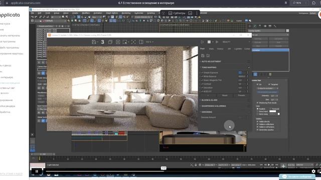Toggle the White Balance checkbox
The width and height of the screenshot is (321, 180).
(x=202, y=76)
